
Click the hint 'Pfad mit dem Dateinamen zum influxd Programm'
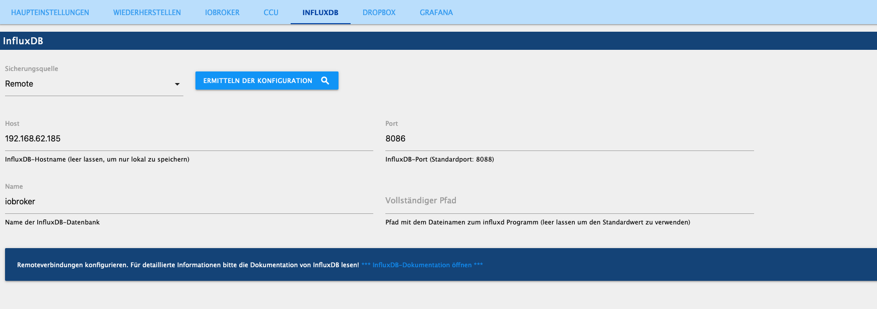[537, 222]
